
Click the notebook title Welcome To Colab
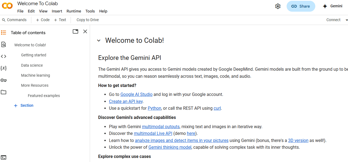38,4
